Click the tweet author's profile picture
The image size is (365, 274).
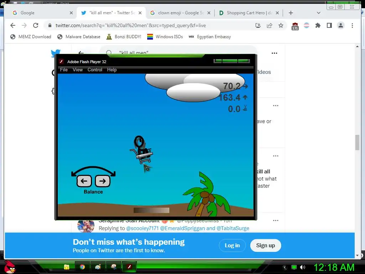tap(86, 225)
